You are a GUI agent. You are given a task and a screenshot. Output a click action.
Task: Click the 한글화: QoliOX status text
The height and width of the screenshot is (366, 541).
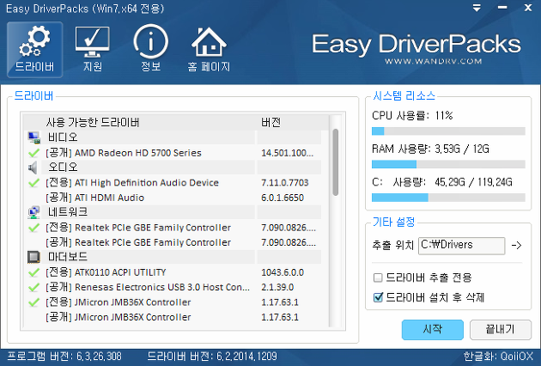coord(498,357)
